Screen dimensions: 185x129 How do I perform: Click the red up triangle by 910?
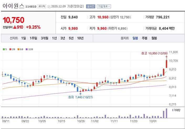[x=15, y=27]
